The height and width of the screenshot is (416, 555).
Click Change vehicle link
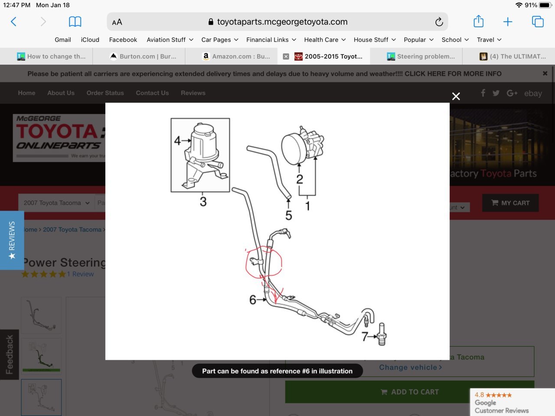pos(411,367)
